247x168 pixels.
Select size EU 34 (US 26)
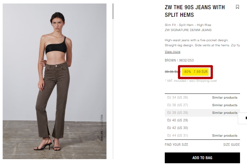pyautogui.click(x=178, y=98)
